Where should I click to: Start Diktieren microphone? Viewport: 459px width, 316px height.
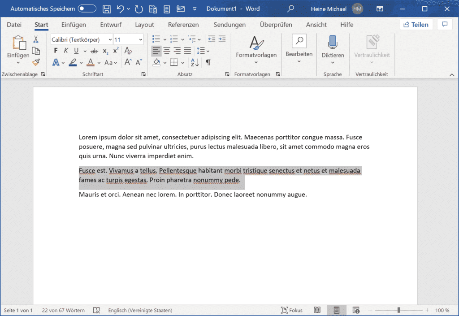tap(333, 47)
